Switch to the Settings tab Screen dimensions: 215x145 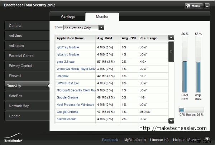[68, 17]
